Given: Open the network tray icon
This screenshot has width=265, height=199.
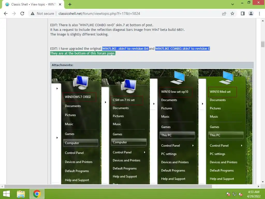Looking at the screenshot, I should 234,194.
